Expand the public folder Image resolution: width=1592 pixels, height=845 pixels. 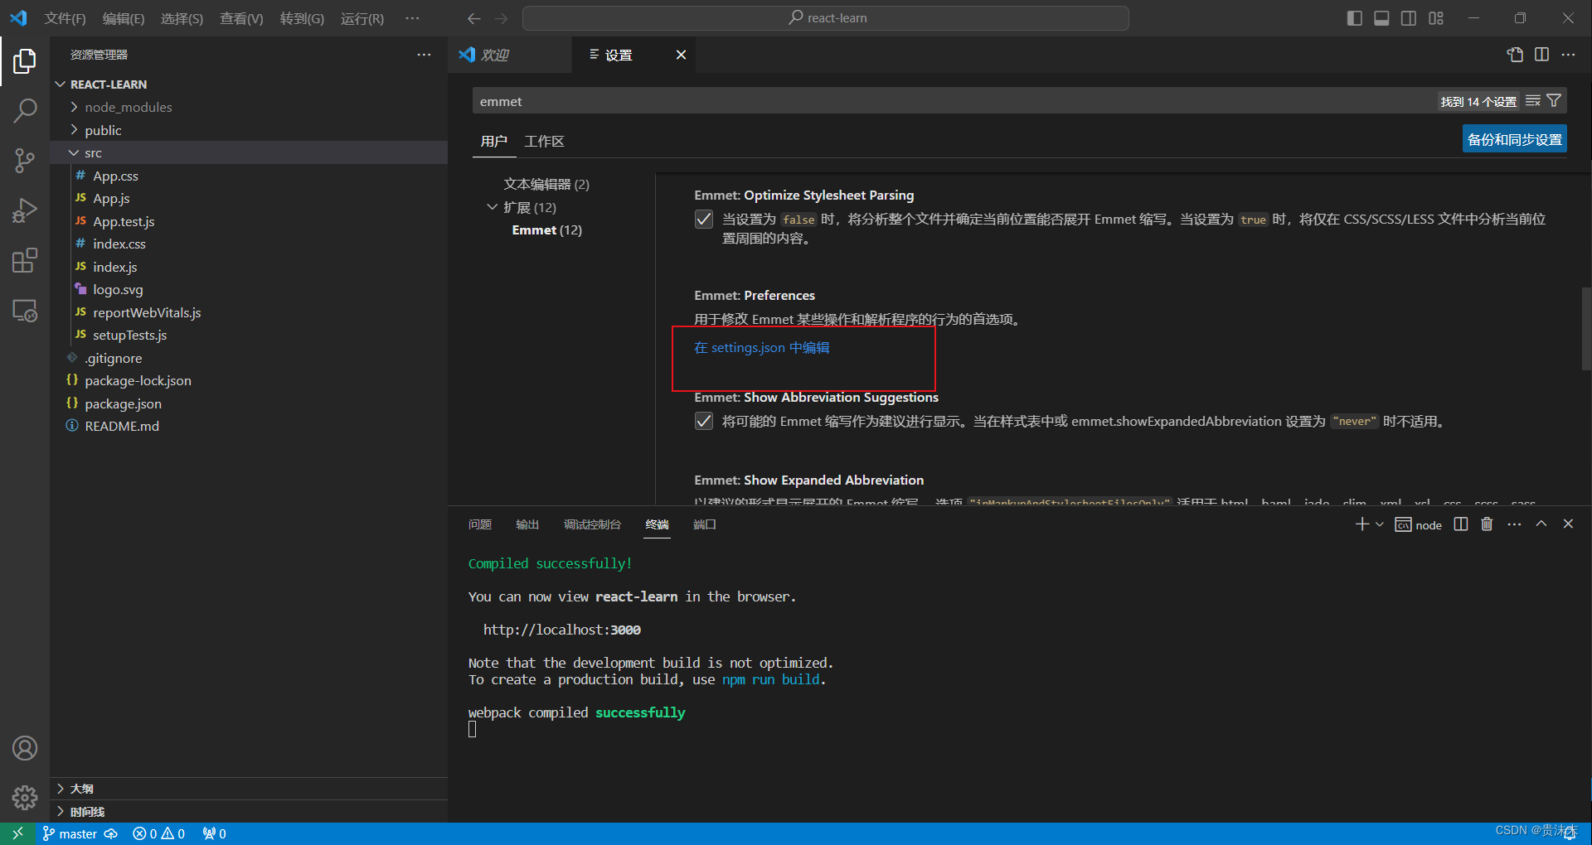[74, 130]
